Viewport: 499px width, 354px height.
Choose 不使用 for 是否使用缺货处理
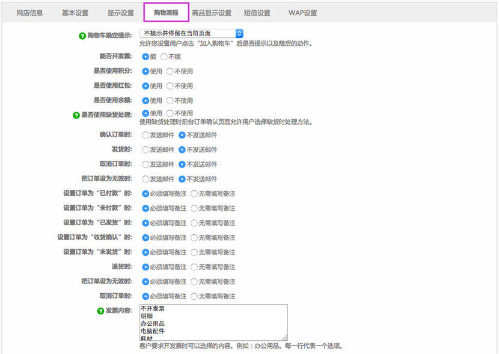click(170, 113)
